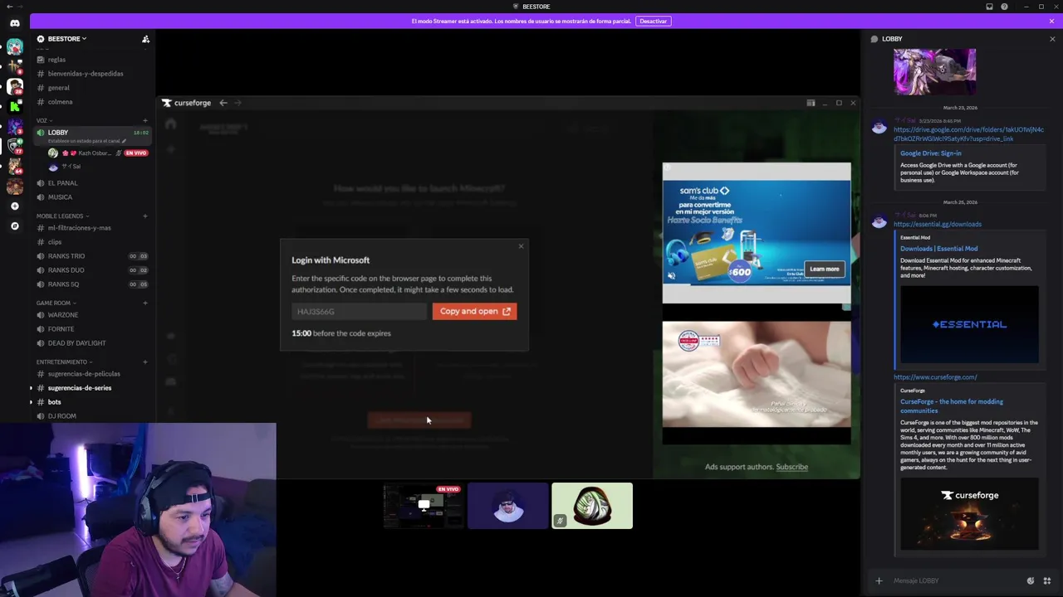Image resolution: width=1063 pixels, height=597 pixels.
Task: Collapse the VOZ category
Action: pyautogui.click(x=44, y=121)
